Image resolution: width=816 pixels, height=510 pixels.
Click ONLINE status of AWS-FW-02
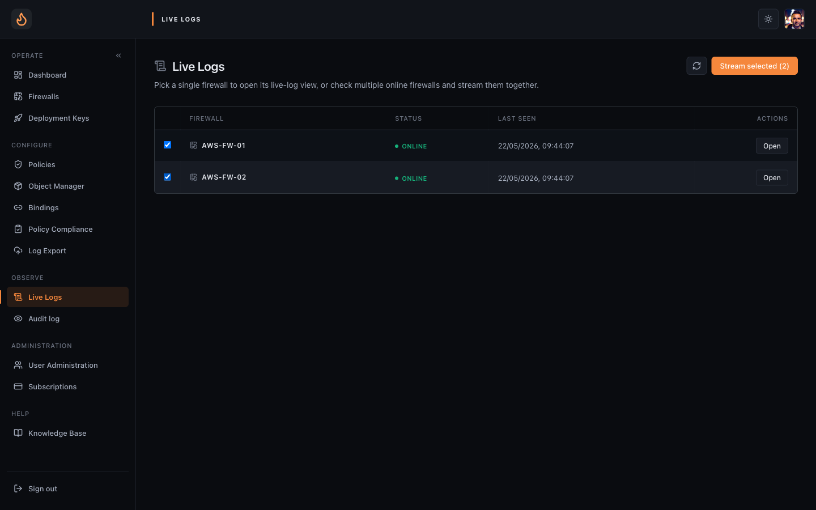tap(411, 178)
